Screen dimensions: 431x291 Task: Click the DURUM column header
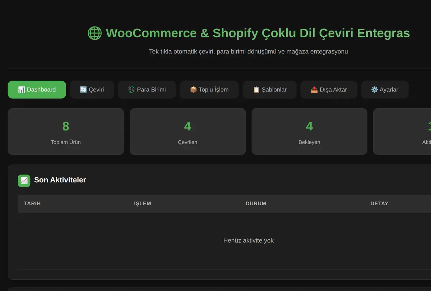pyautogui.click(x=256, y=203)
